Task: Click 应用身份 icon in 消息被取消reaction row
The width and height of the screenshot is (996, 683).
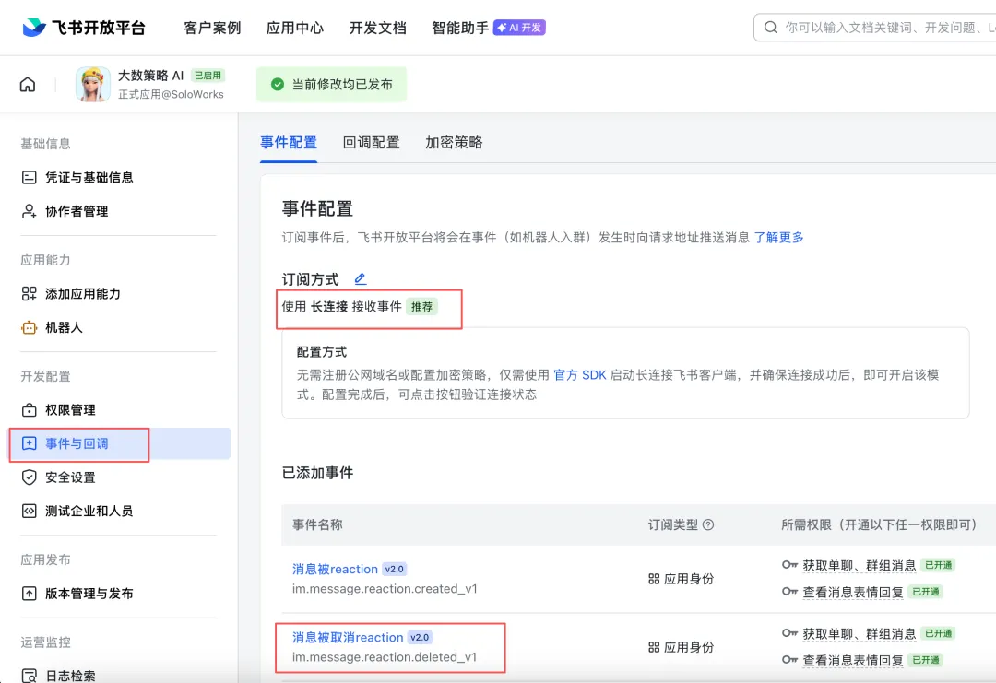Action: click(x=654, y=647)
